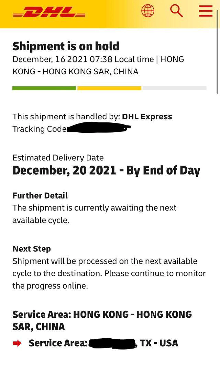Screen dimensions: 220x365
Task: Click the DHL logo in the header
Action: 49,12
